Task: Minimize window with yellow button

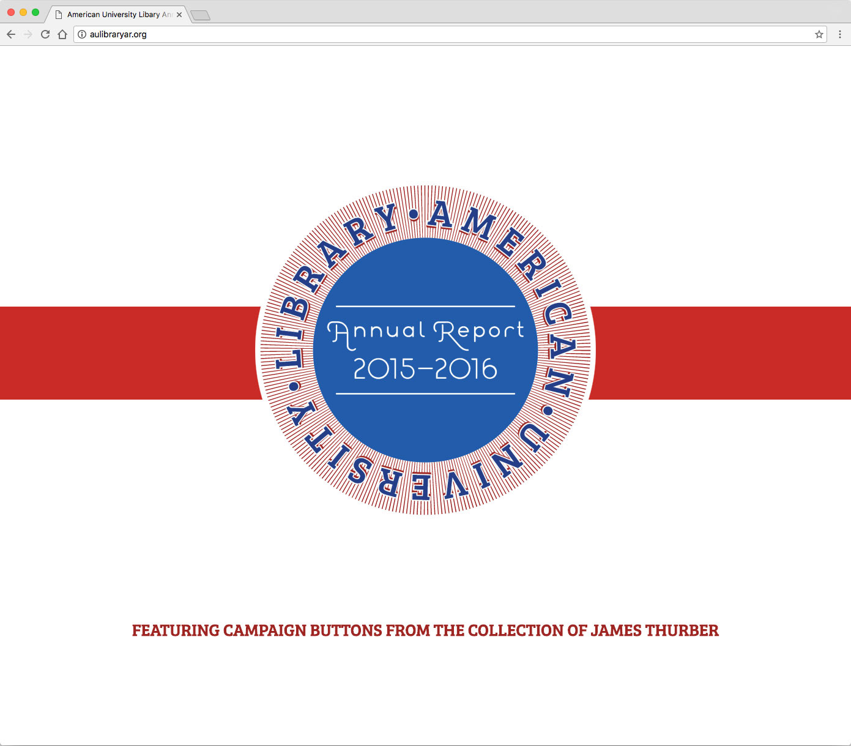Action: tap(23, 12)
